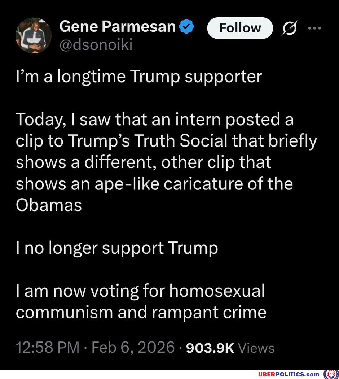Click the Follow button

tap(240, 28)
